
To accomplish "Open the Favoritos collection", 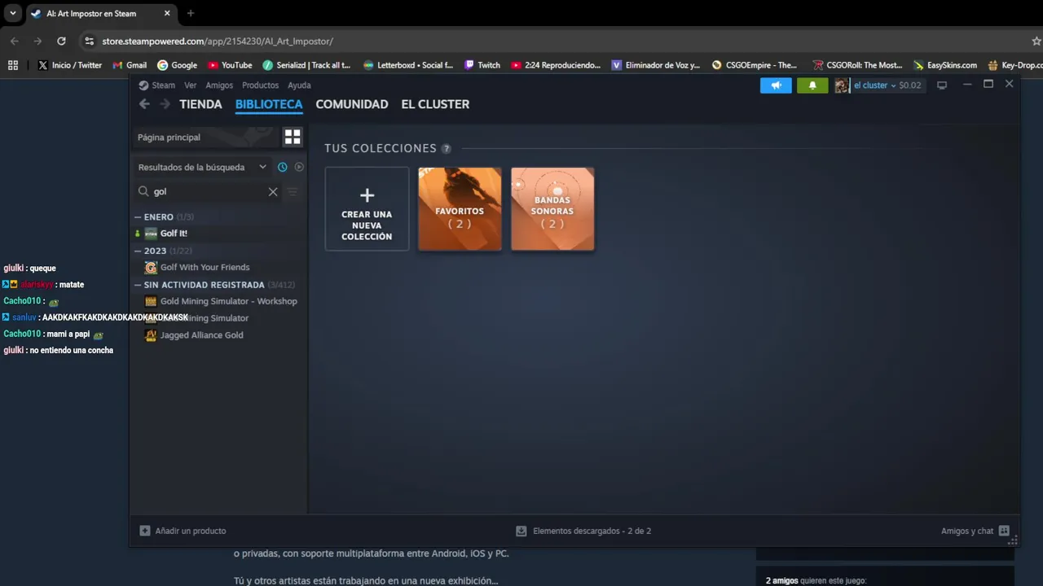I will [x=460, y=209].
